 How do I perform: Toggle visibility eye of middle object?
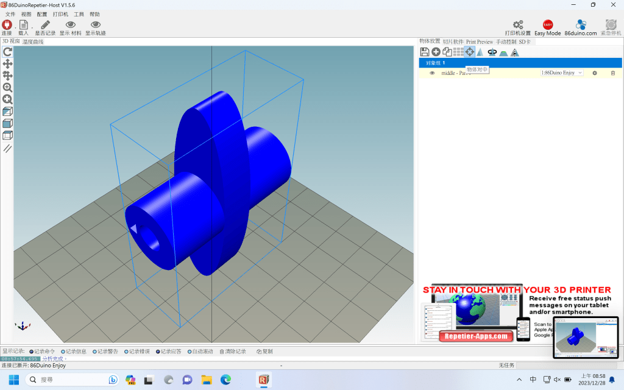432,73
